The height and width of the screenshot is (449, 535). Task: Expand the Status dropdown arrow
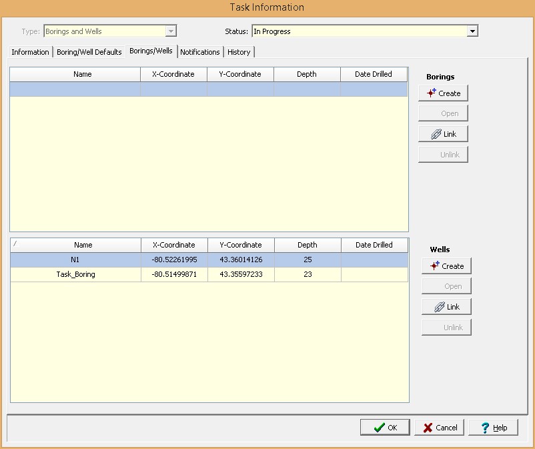coord(472,31)
